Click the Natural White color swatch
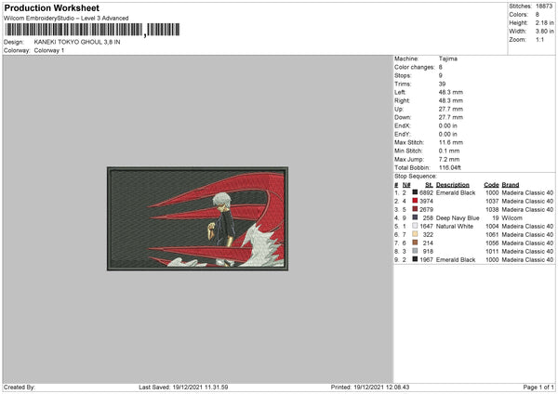The height and width of the screenshot is (394, 558). pyautogui.click(x=415, y=226)
